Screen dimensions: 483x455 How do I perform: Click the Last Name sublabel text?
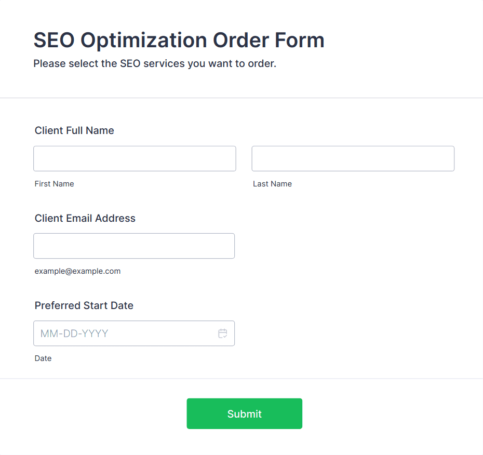(x=272, y=184)
